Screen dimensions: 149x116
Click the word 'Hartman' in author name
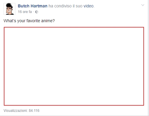(39, 6)
